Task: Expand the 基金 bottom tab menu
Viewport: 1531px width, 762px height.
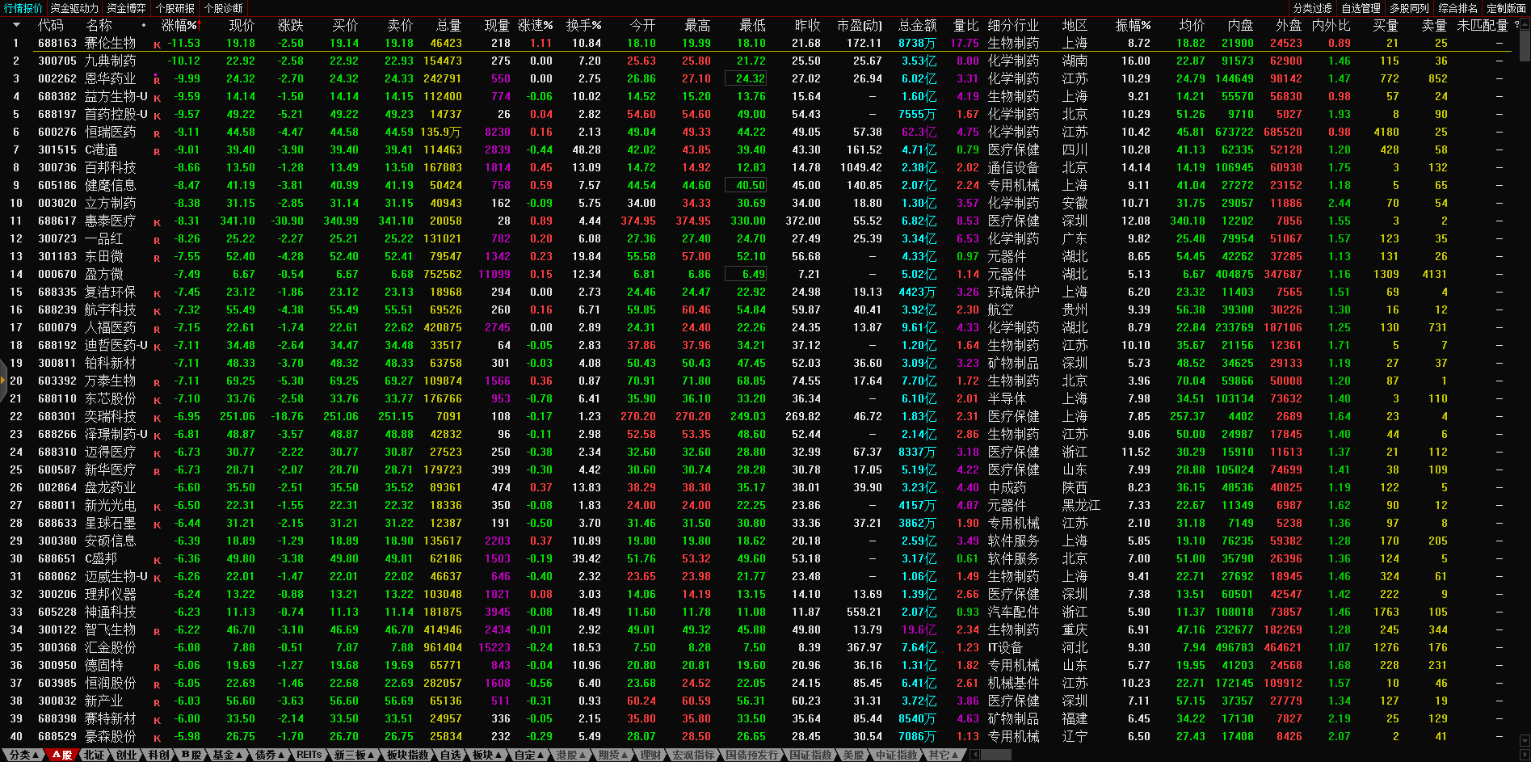Action: click(x=227, y=755)
